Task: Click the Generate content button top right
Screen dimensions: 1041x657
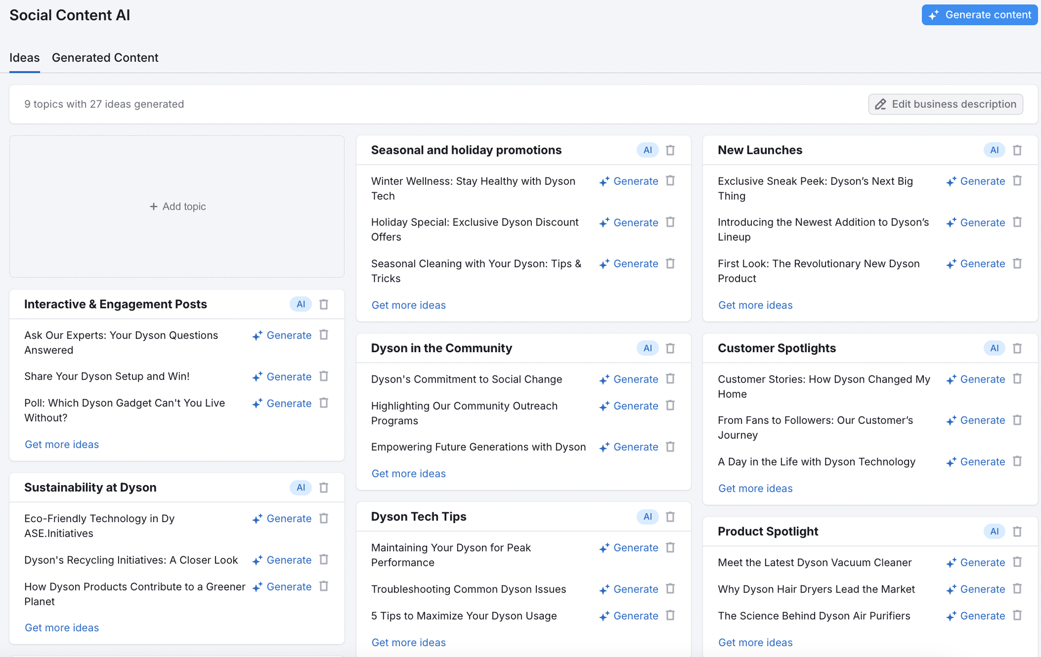Action: tap(979, 14)
